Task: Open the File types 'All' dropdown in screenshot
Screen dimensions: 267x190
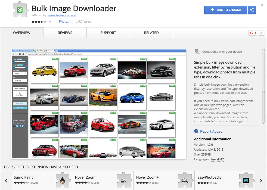Action: [20, 73]
